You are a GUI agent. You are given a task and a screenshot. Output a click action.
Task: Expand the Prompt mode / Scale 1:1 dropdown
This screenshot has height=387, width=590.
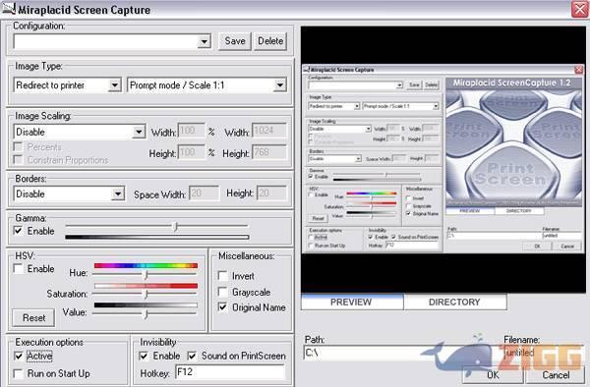[279, 85]
